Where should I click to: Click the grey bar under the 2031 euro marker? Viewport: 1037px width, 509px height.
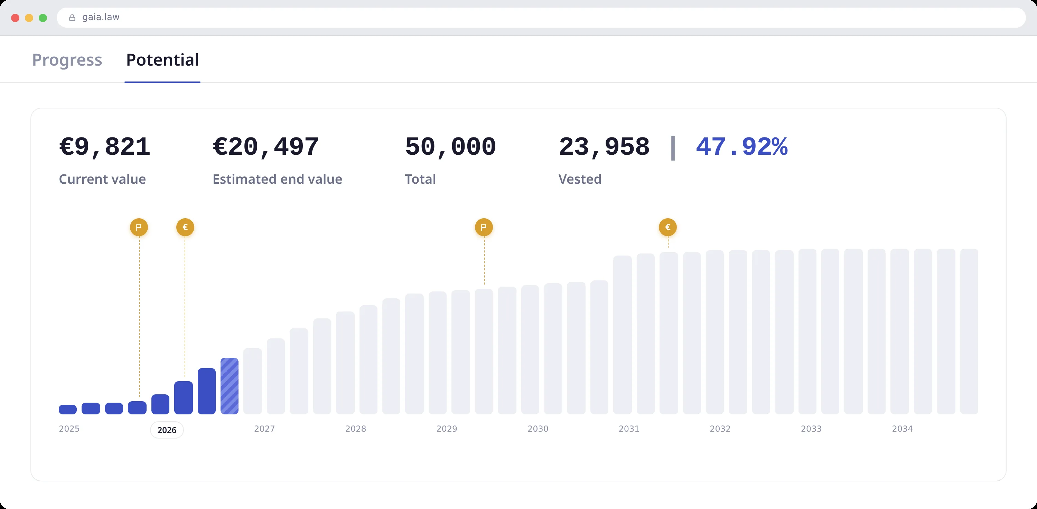pos(669,333)
